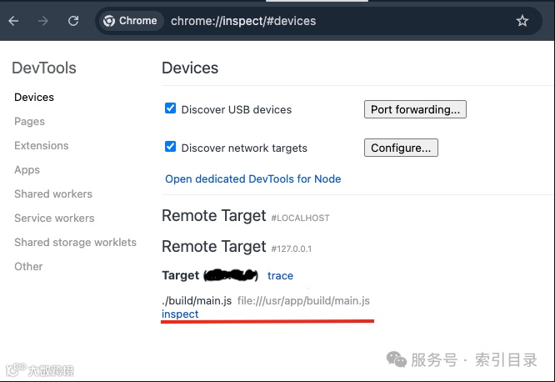
Task: Open dedicated DevTools for Node link
Action: tap(253, 179)
